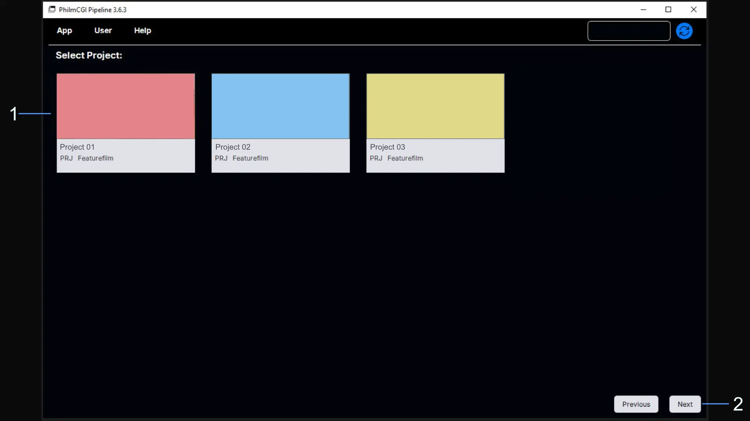Image resolution: width=750 pixels, height=421 pixels.
Task: Click the blue refresh icon
Action: pyautogui.click(x=684, y=31)
